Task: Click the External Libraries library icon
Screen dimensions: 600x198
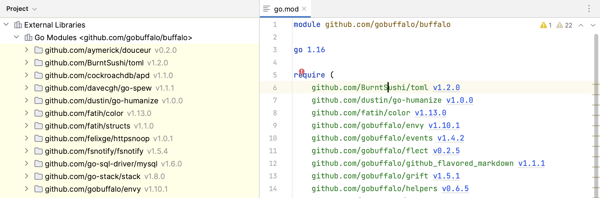Action: tap(18, 25)
